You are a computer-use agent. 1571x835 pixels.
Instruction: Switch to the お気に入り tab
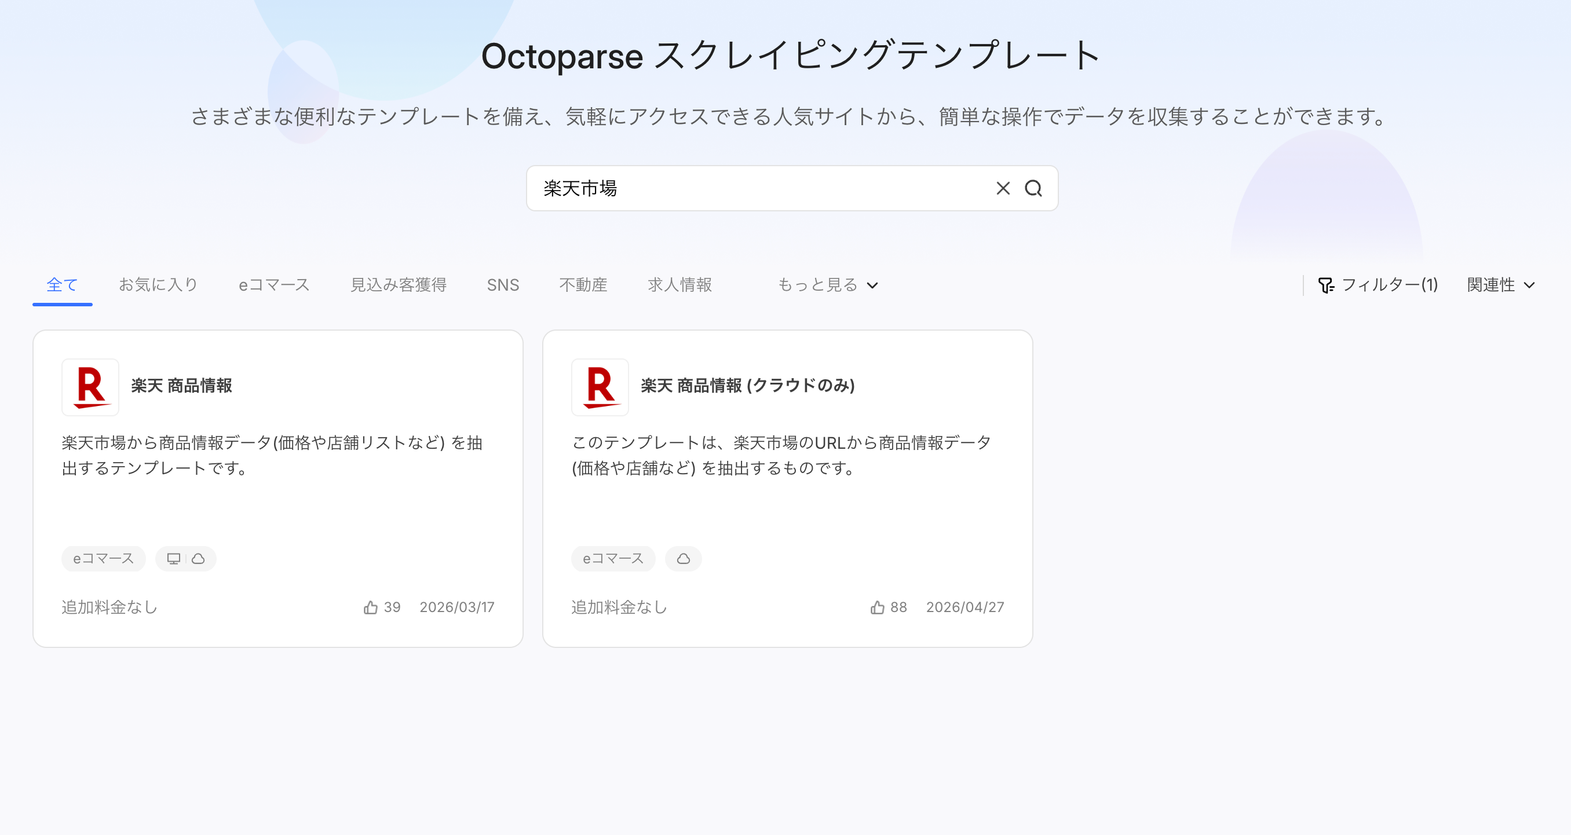tap(158, 285)
